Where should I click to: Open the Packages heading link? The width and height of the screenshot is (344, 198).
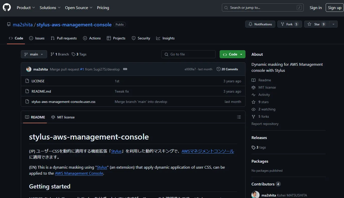[x=260, y=161]
